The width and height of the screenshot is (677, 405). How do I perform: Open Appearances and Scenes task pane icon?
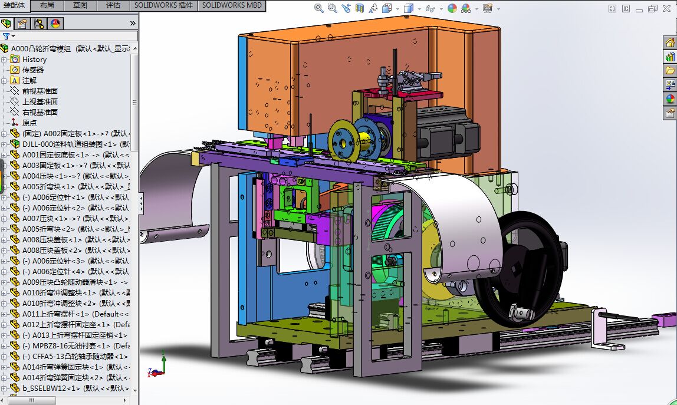pos(670,99)
